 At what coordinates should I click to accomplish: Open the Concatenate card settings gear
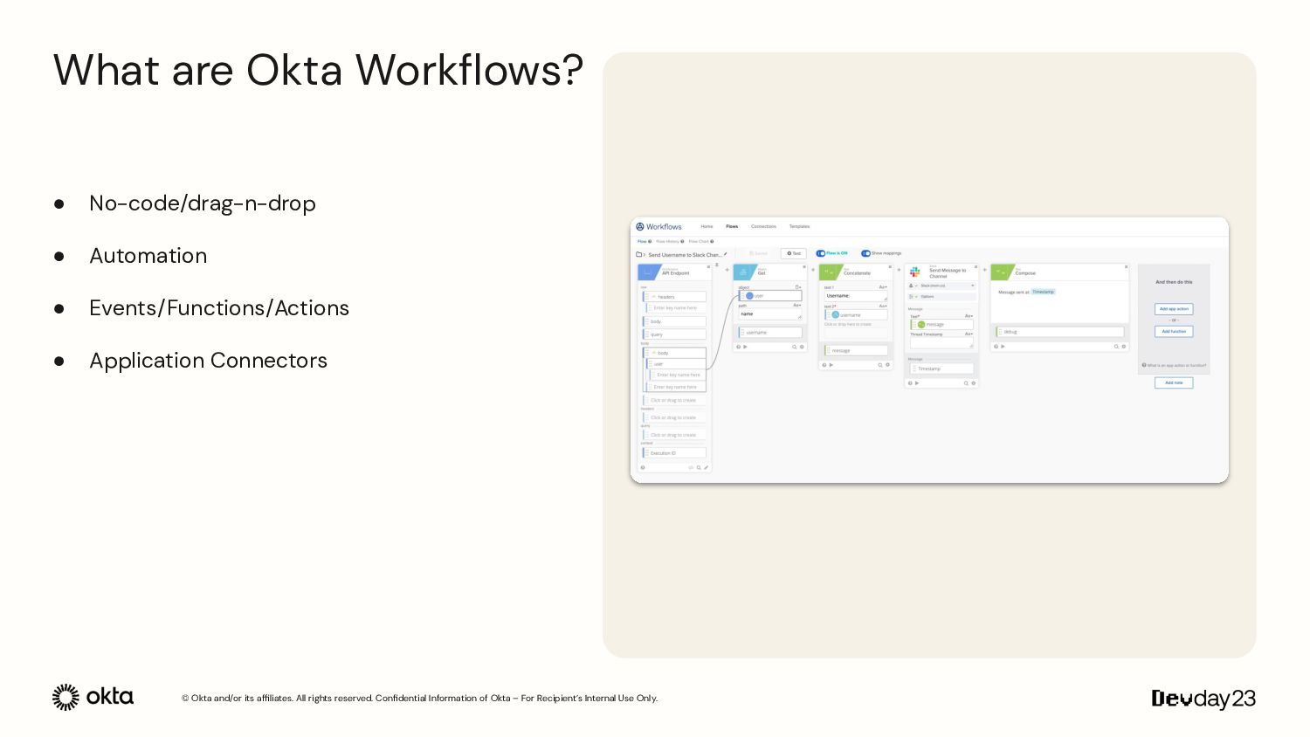(x=887, y=365)
